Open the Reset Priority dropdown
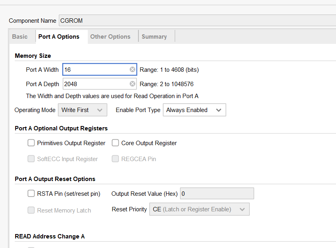The height and width of the screenshot is (248, 336). [199, 209]
